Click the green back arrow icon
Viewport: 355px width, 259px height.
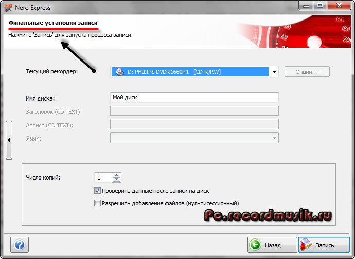(255, 245)
